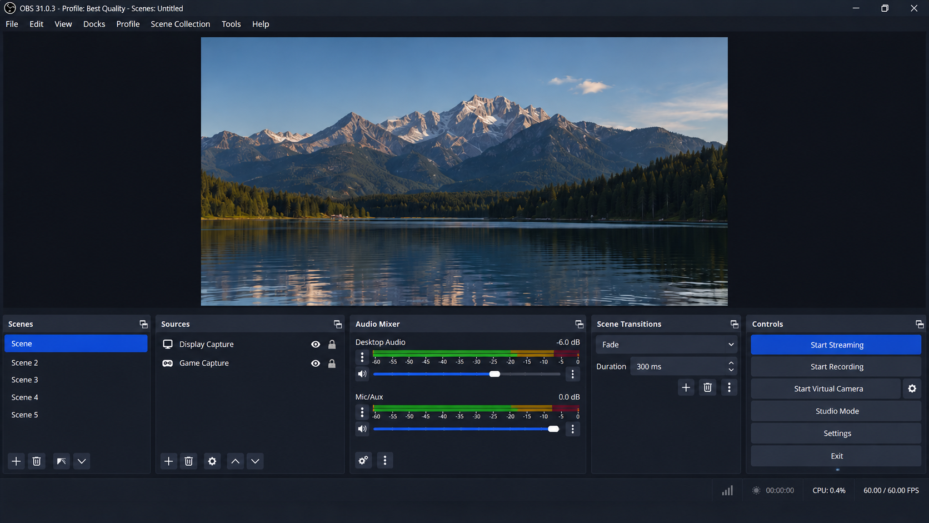Open Desktop Audio options beside volume slider

click(x=573, y=374)
